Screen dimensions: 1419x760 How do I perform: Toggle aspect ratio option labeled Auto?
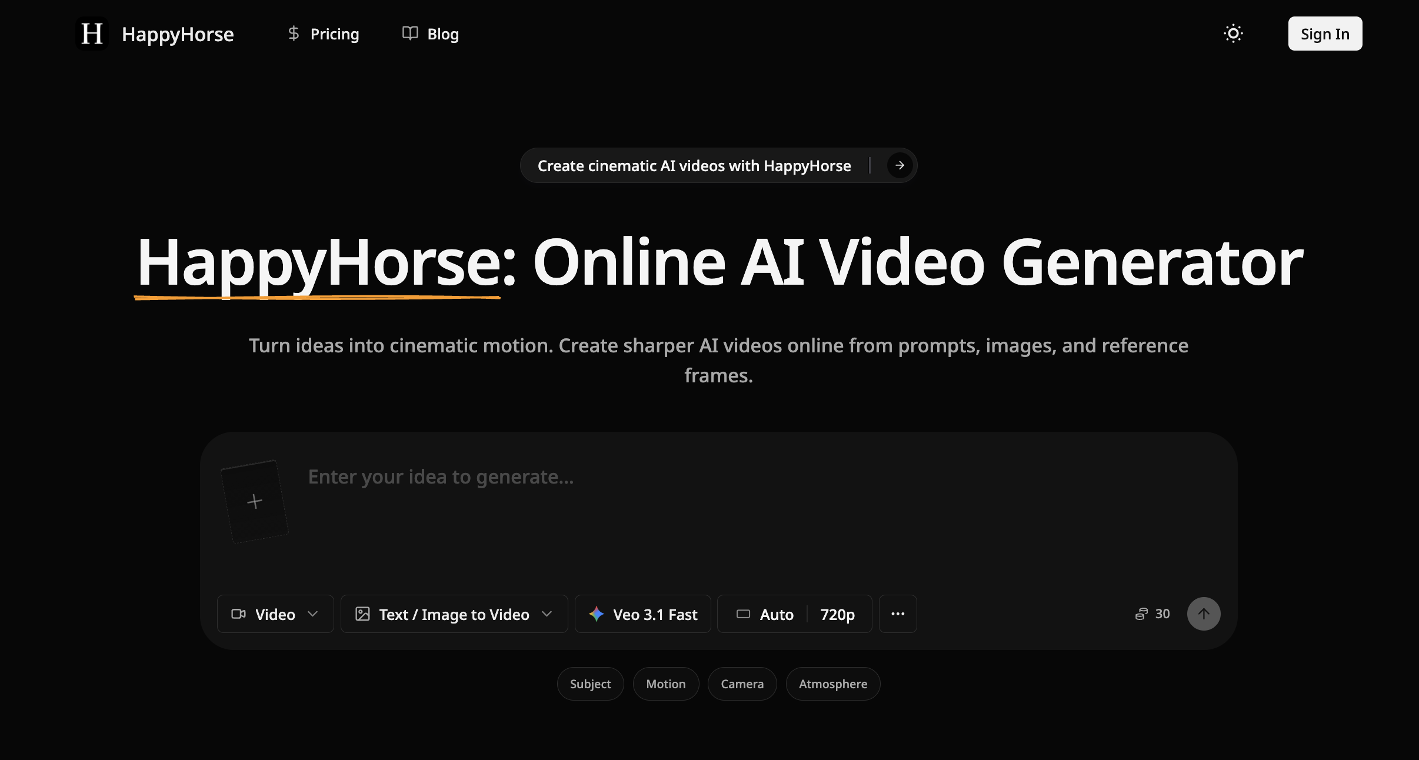coord(777,614)
